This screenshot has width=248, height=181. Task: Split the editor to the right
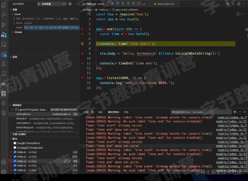[239, 4]
